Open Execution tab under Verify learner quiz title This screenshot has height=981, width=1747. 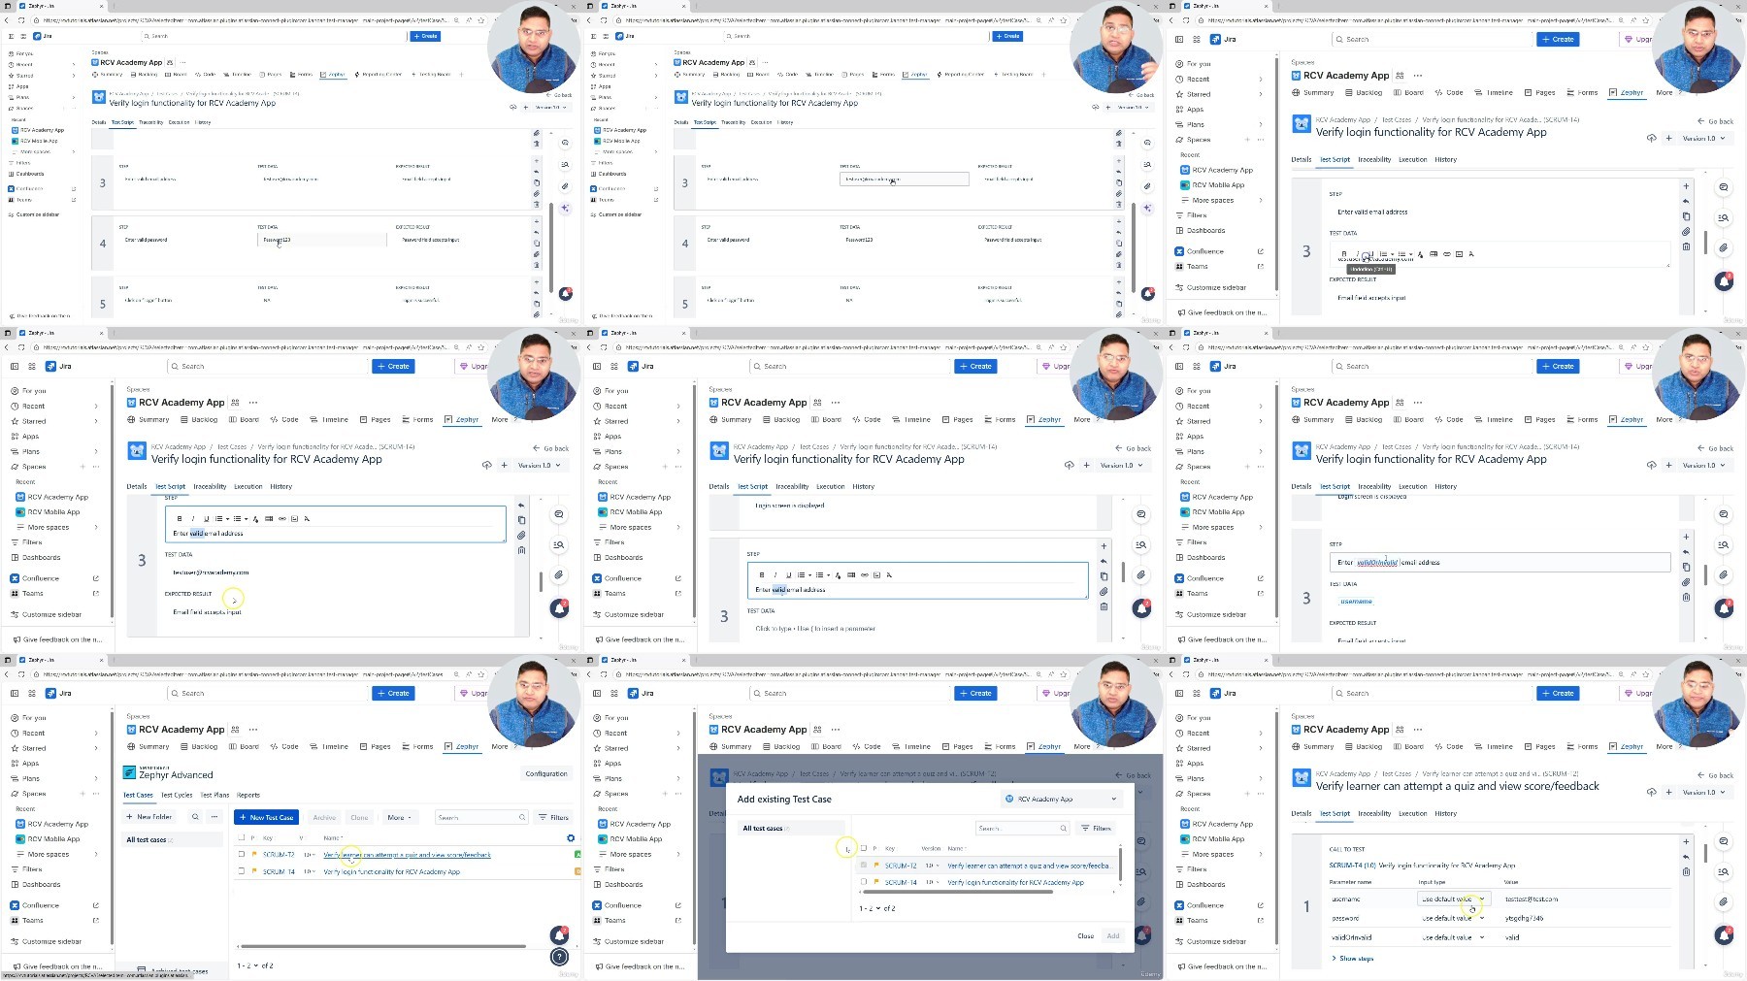1413,813
